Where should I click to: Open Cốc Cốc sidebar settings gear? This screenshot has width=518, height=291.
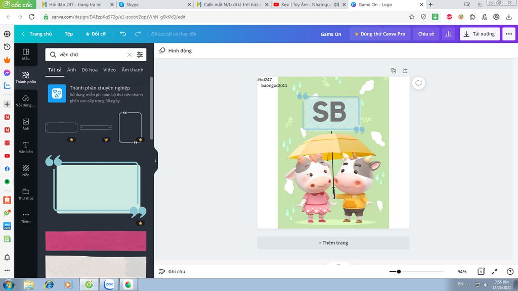click(7, 34)
